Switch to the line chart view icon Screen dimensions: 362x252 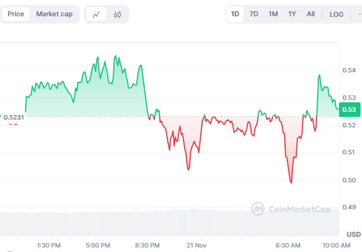click(97, 14)
